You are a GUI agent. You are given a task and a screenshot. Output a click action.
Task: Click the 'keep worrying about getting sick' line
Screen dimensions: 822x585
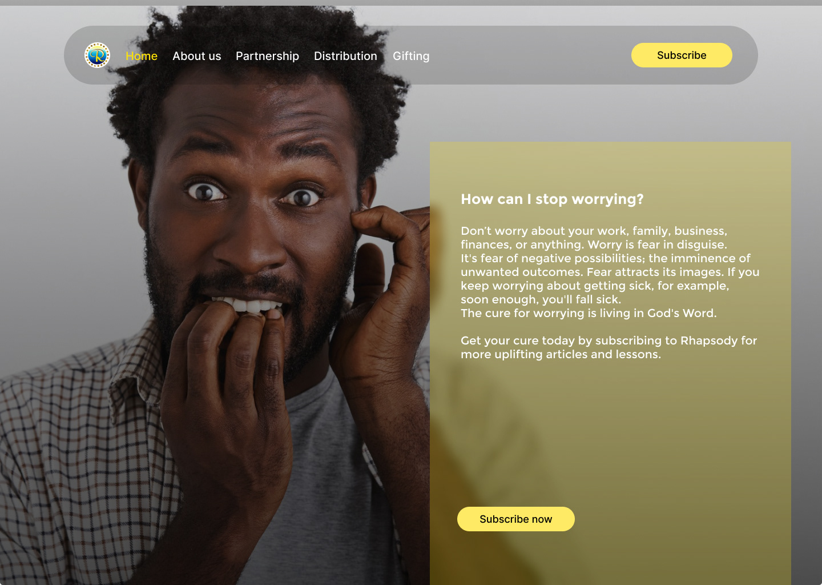[x=595, y=286]
